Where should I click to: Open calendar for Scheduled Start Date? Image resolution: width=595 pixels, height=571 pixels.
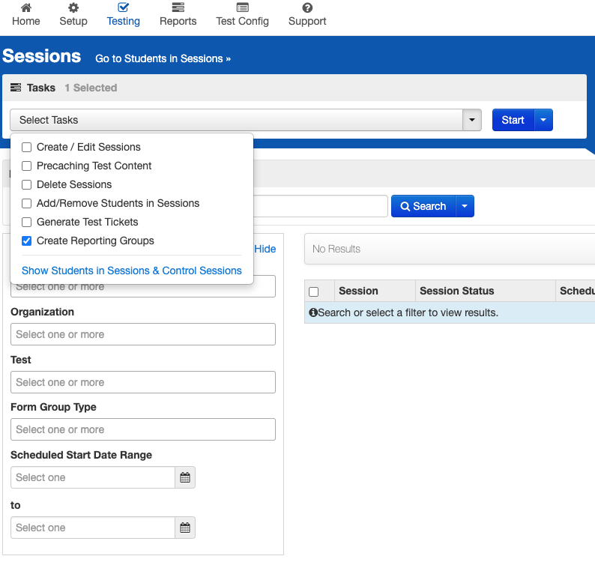(185, 477)
